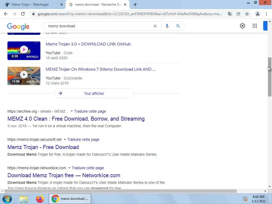272x204 pixels.
Task: Click the Tout afficher button
Action: 94,93
